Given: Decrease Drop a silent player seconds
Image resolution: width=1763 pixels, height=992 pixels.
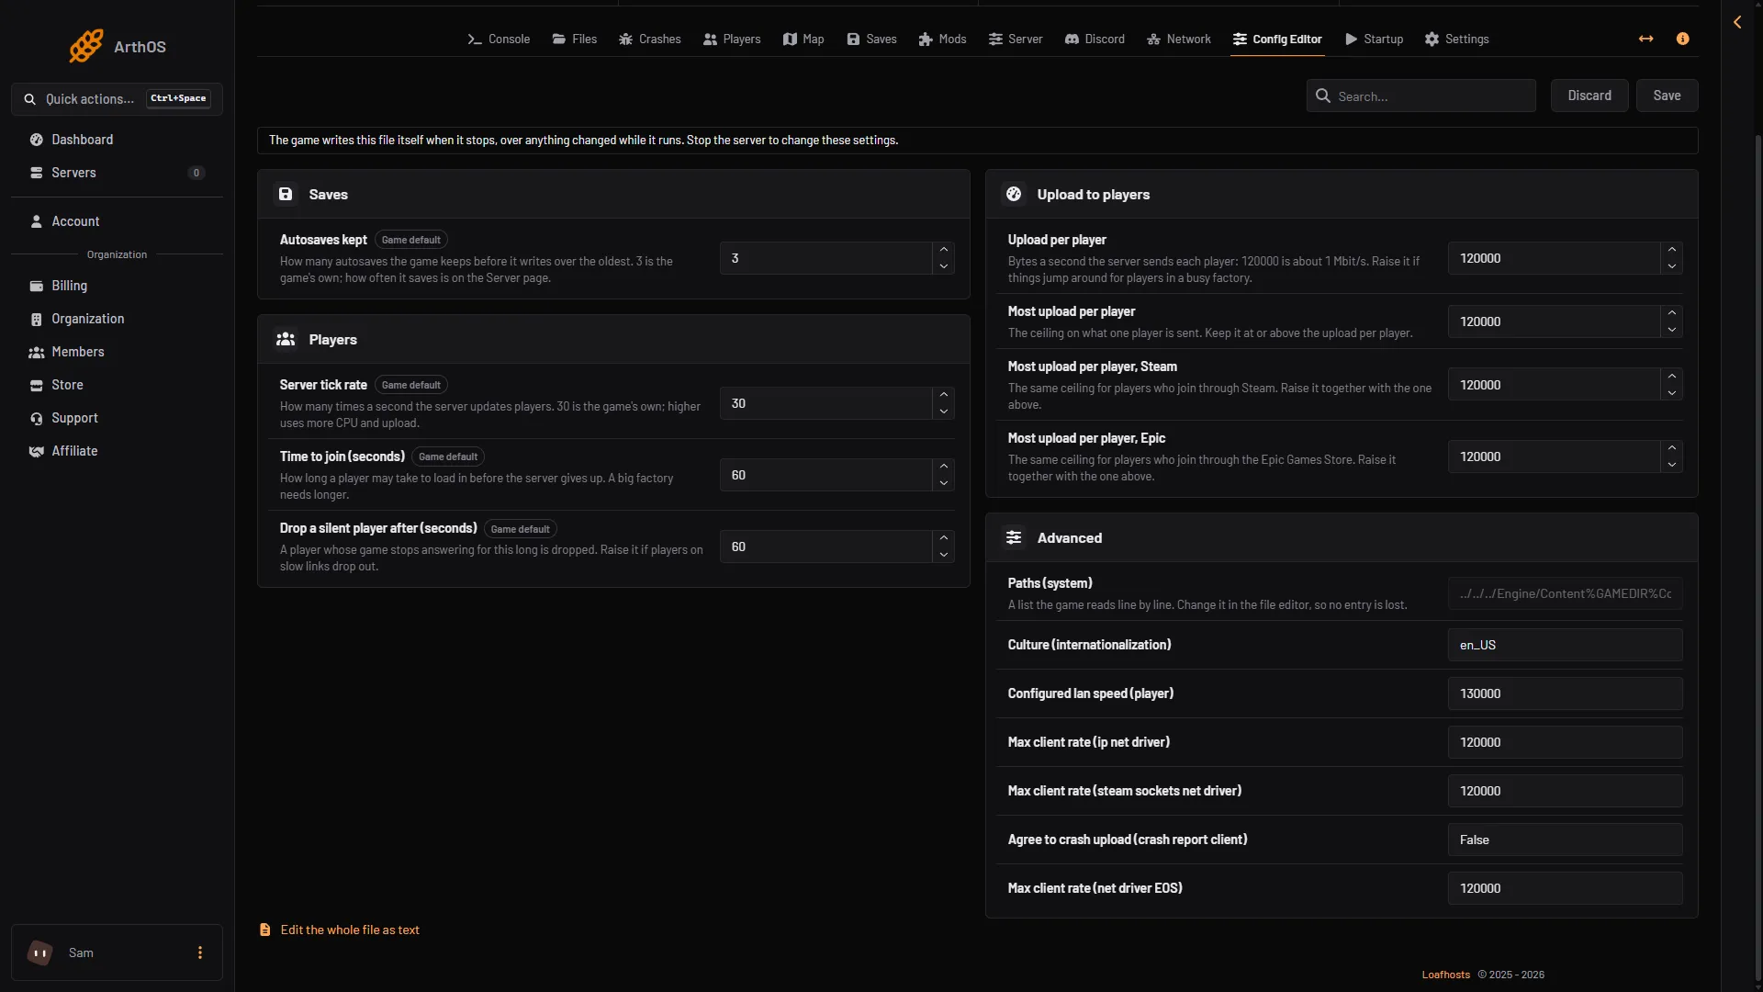Looking at the screenshot, I should click(x=943, y=555).
